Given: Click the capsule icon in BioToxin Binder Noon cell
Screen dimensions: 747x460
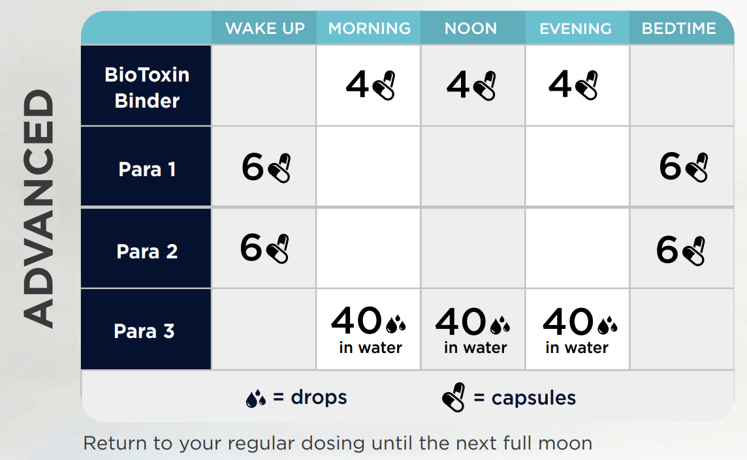Looking at the screenshot, I should [485, 86].
